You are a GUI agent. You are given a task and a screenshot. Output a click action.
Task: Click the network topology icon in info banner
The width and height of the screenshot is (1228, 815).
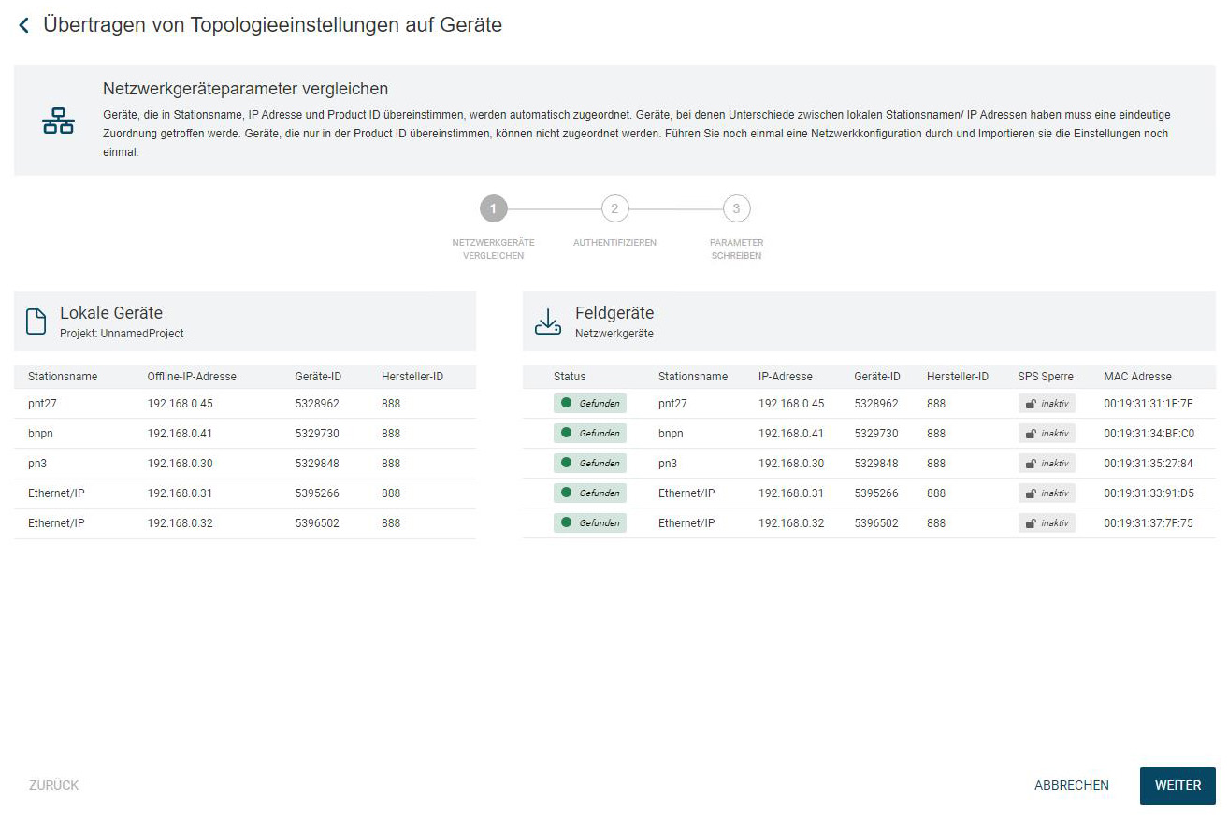pos(58,121)
